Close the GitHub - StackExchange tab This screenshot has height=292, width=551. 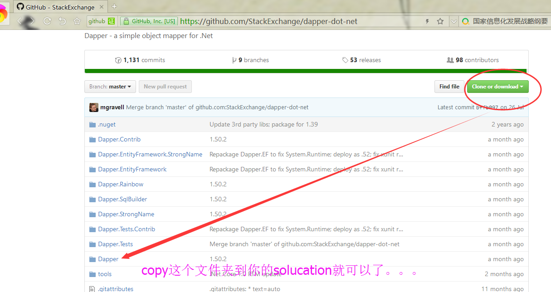click(102, 7)
